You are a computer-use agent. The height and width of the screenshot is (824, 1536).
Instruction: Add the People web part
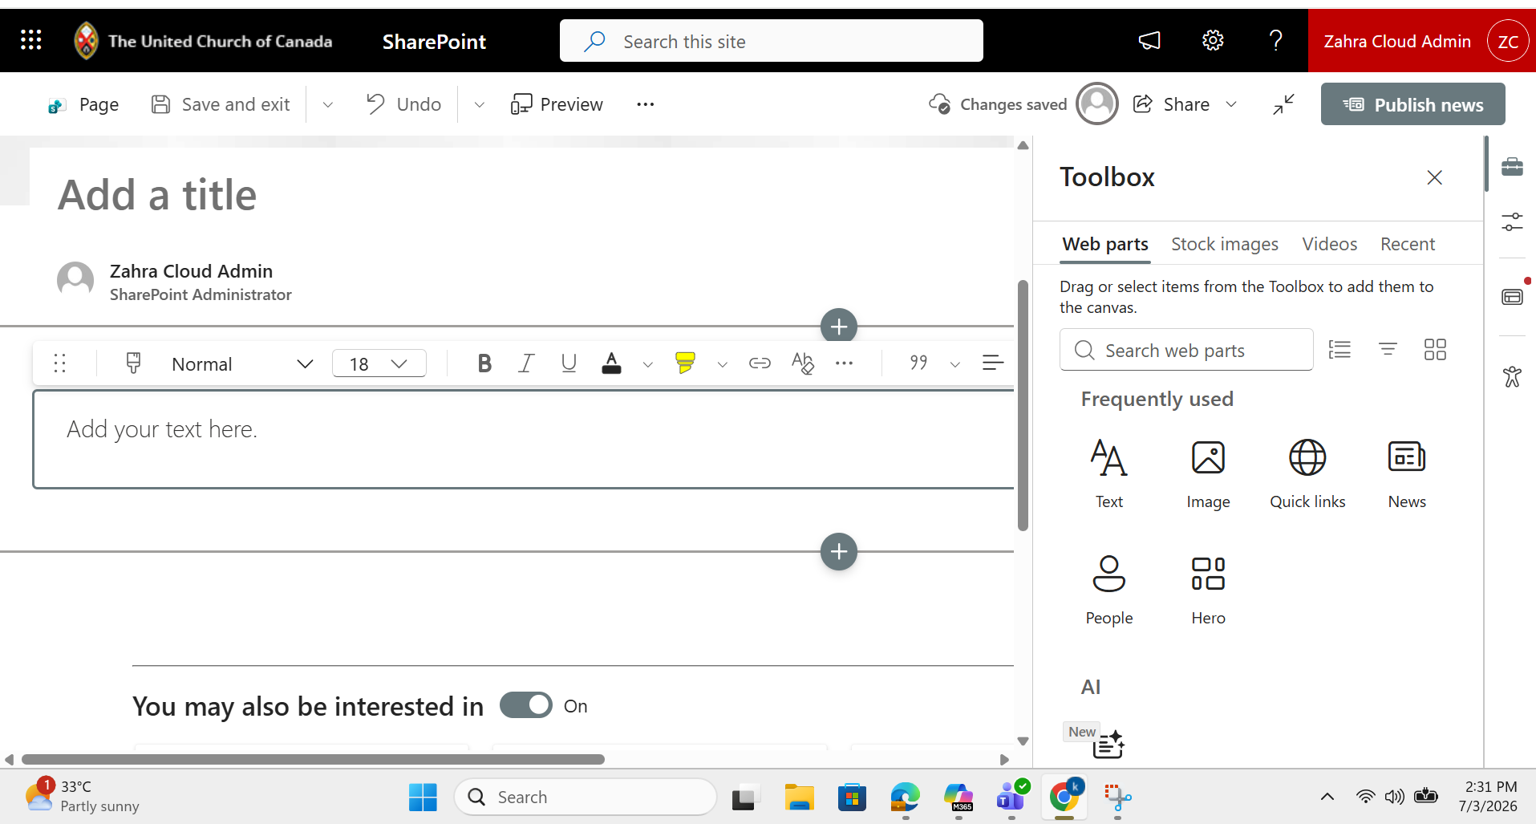point(1109,590)
